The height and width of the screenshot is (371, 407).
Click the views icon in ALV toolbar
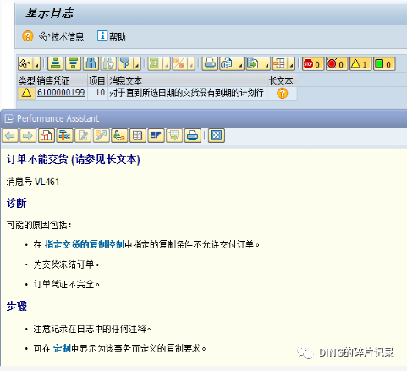click(228, 63)
